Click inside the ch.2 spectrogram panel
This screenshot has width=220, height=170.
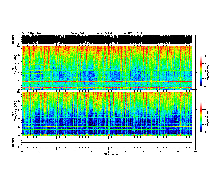coord(107,114)
